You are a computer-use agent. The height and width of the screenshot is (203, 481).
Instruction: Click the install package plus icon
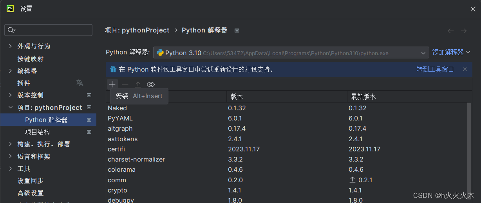tap(112, 84)
